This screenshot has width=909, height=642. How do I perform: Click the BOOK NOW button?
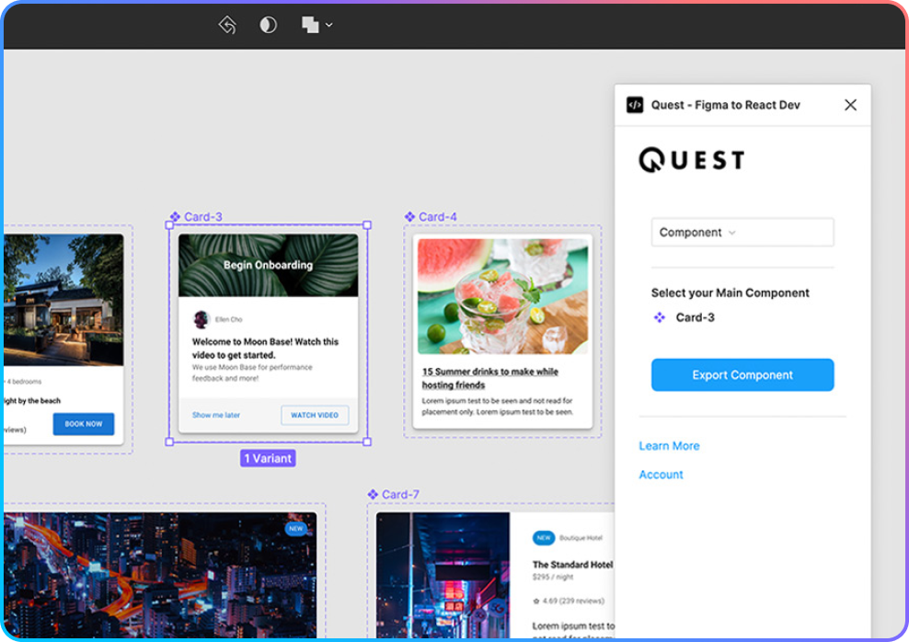(x=84, y=424)
